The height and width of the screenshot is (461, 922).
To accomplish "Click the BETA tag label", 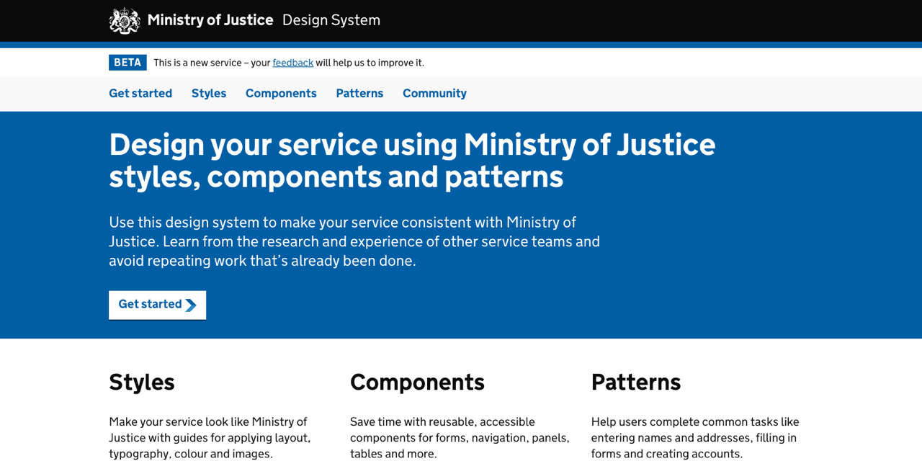I will pos(127,63).
